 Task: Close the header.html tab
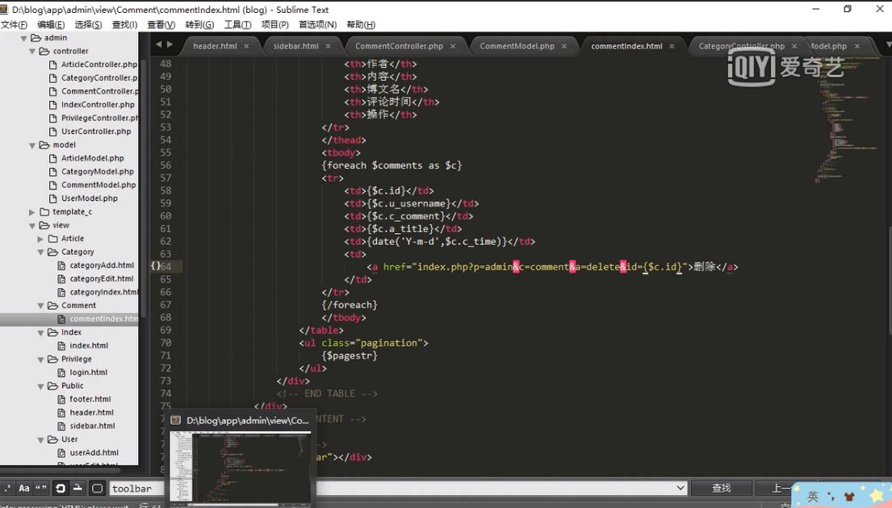click(247, 47)
